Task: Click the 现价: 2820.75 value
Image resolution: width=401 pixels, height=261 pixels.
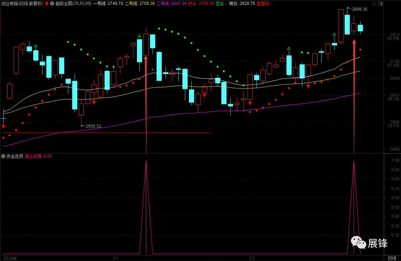Action: tap(242, 4)
